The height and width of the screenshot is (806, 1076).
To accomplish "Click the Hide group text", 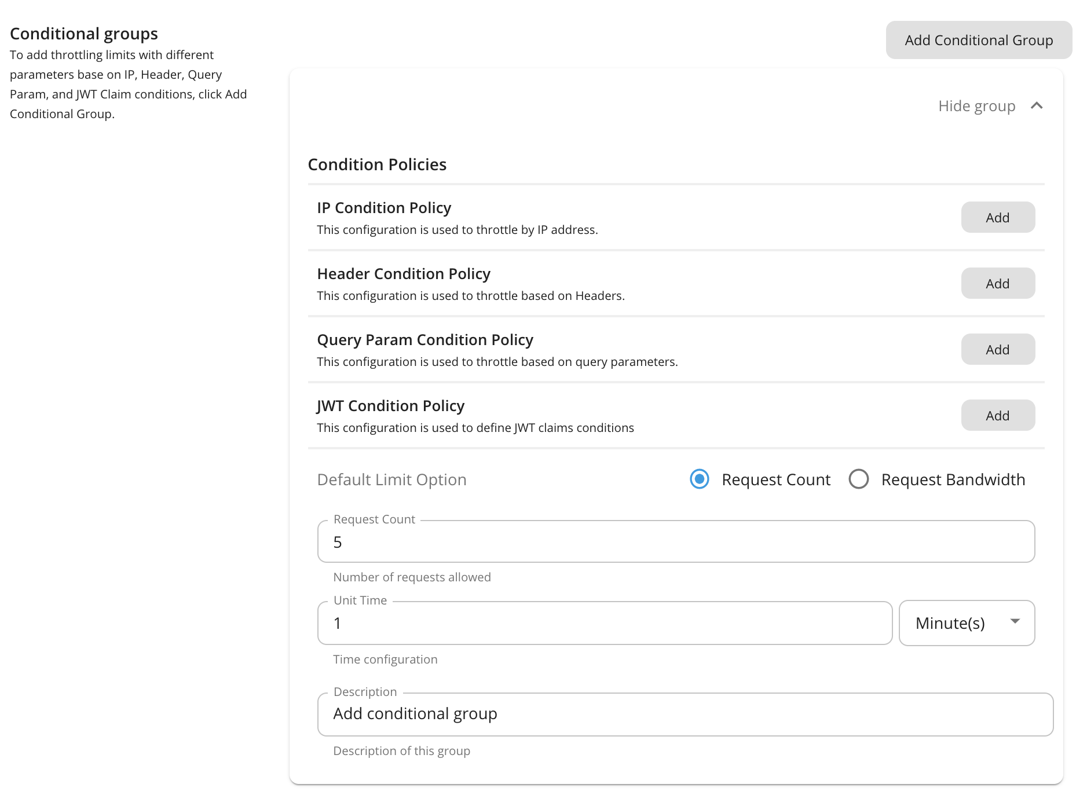I will point(976,106).
